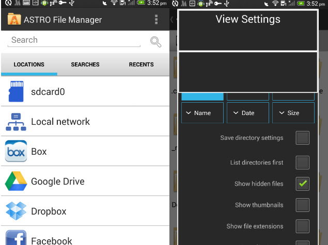Select the sdcard0 text label

click(48, 92)
